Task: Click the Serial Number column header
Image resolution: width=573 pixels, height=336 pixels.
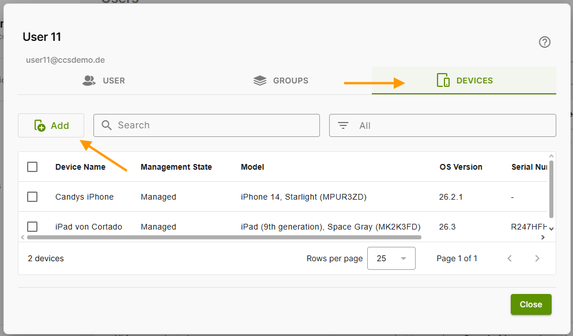Action: (529, 167)
